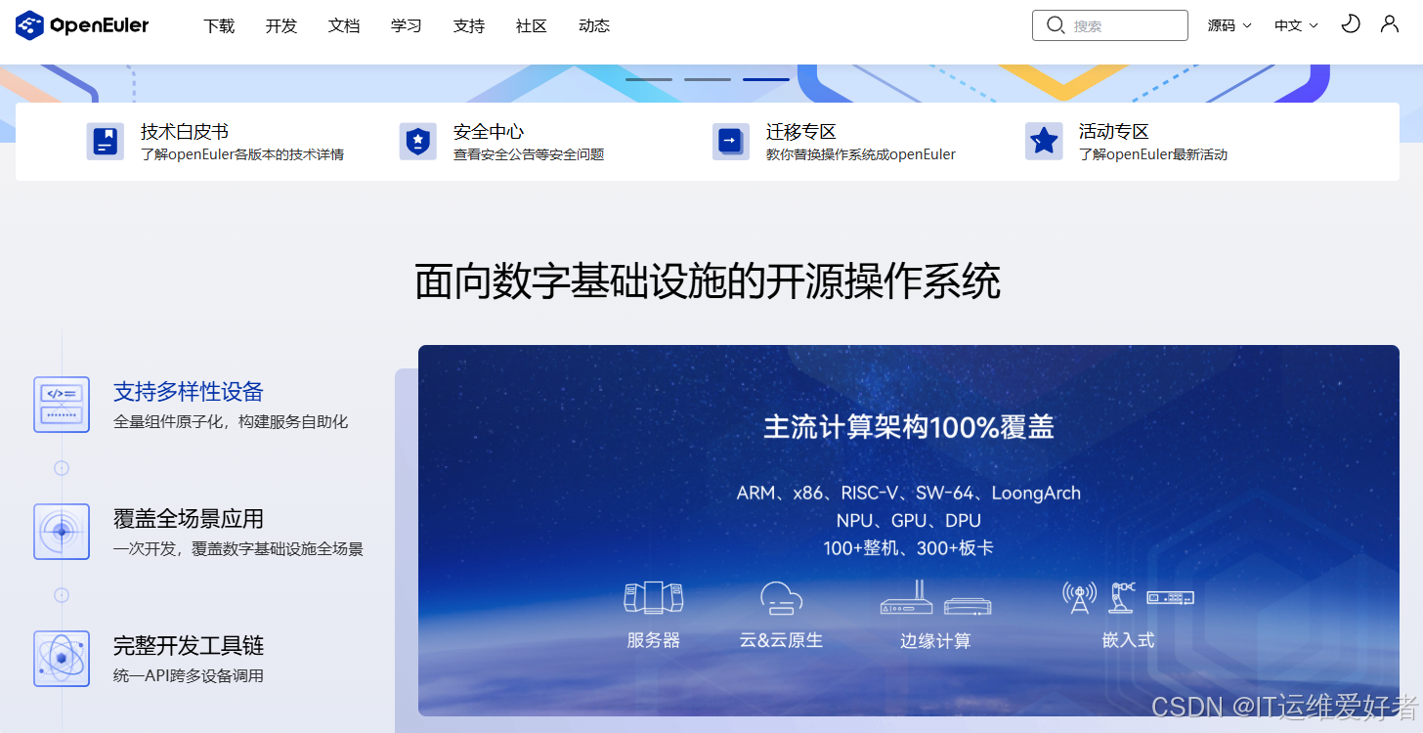This screenshot has width=1423, height=733.
Task: Select the 覆盖全场景应用 feature tab
Action: (189, 519)
